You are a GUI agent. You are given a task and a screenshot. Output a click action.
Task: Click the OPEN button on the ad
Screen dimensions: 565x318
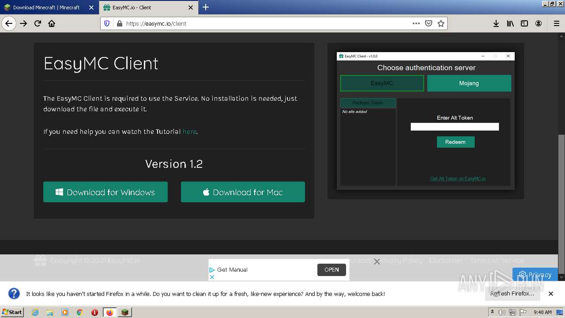331,269
